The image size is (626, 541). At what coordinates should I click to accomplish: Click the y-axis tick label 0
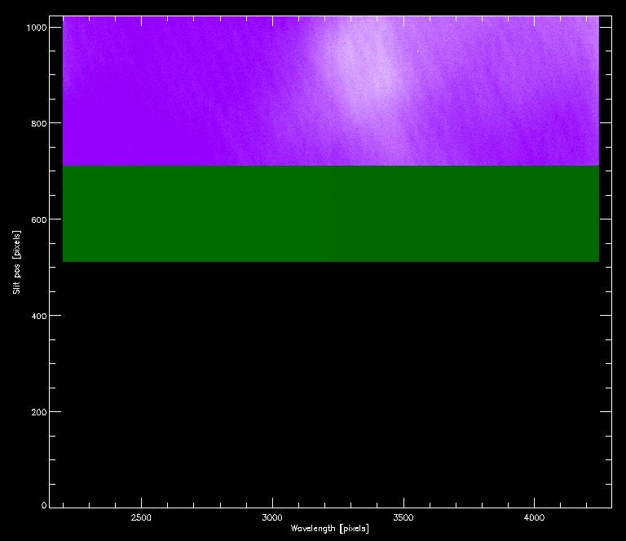pyautogui.click(x=44, y=505)
